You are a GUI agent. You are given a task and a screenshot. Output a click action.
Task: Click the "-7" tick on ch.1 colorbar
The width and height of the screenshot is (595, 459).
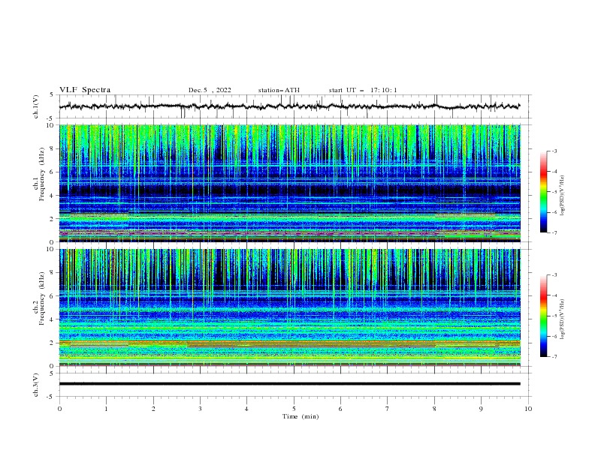[x=554, y=232]
